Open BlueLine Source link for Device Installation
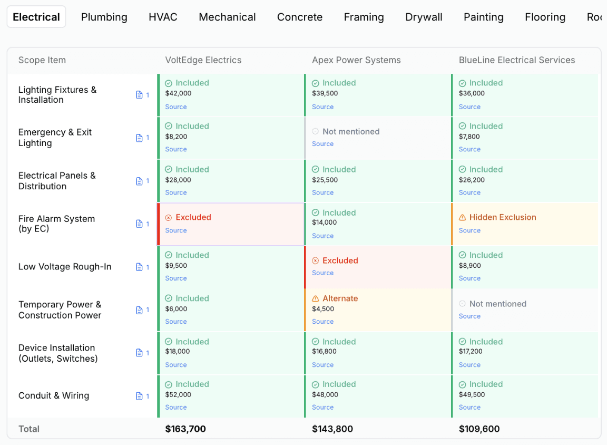The image size is (607, 445). pyautogui.click(x=469, y=365)
